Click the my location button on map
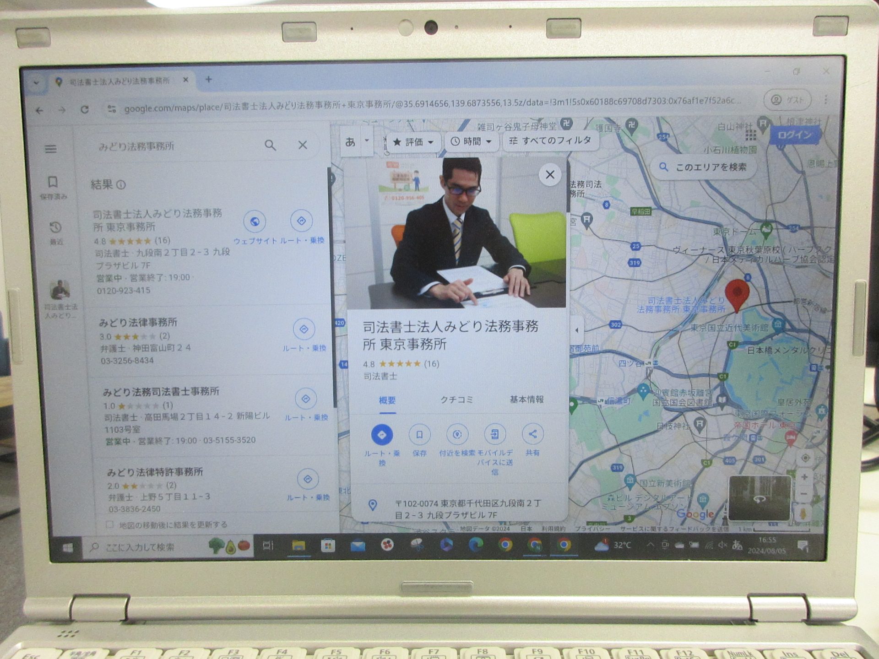Image resolution: width=879 pixels, height=659 pixels. click(805, 458)
